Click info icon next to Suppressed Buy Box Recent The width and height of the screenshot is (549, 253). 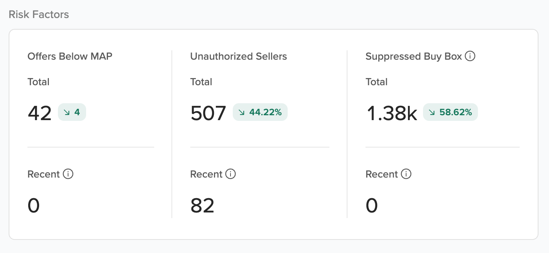tap(406, 174)
